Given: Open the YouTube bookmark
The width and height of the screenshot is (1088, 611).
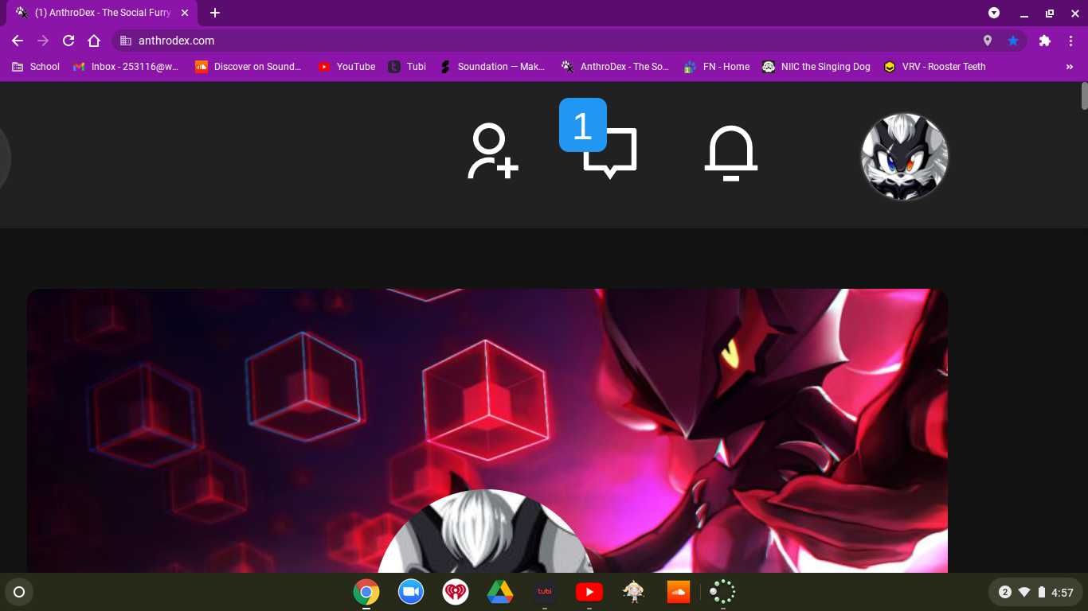Looking at the screenshot, I should pyautogui.click(x=346, y=67).
